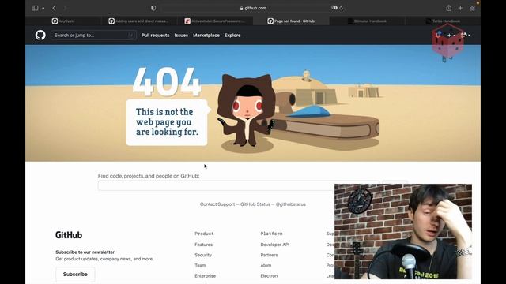Image resolution: width=506 pixels, height=284 pixels.
Task: Switch to the AnyCasts tab
Action: [63, 21]
